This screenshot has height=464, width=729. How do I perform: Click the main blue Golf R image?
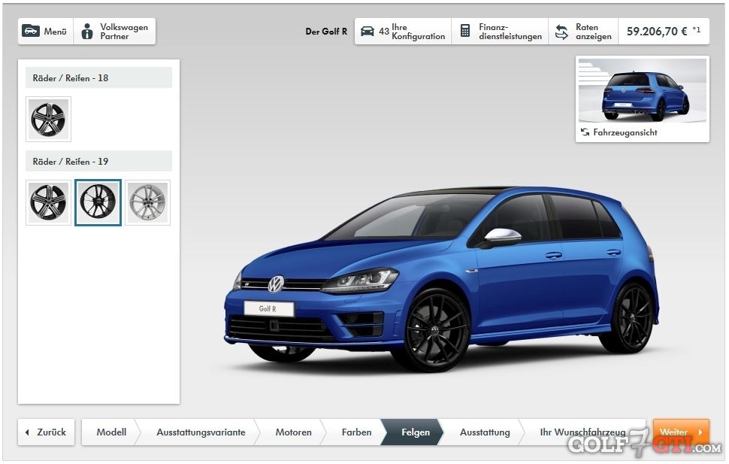(x=442, y=279)
